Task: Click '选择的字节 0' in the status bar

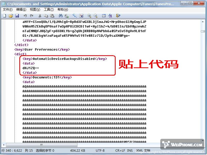Action: click(x=45, y=151)
